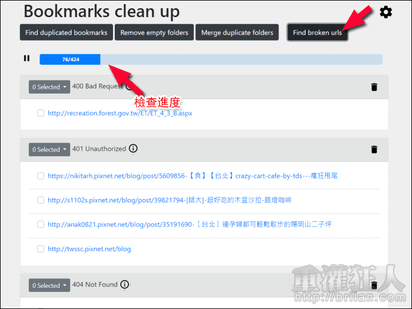Open the nikitarh.pixnet.net crazy-cart-cafe link

[192, 176]
